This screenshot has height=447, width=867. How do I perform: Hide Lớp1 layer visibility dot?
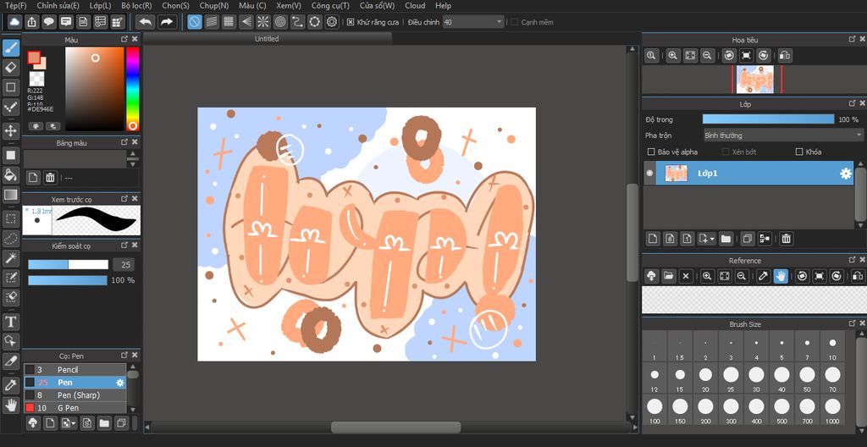tap(649, 174)
